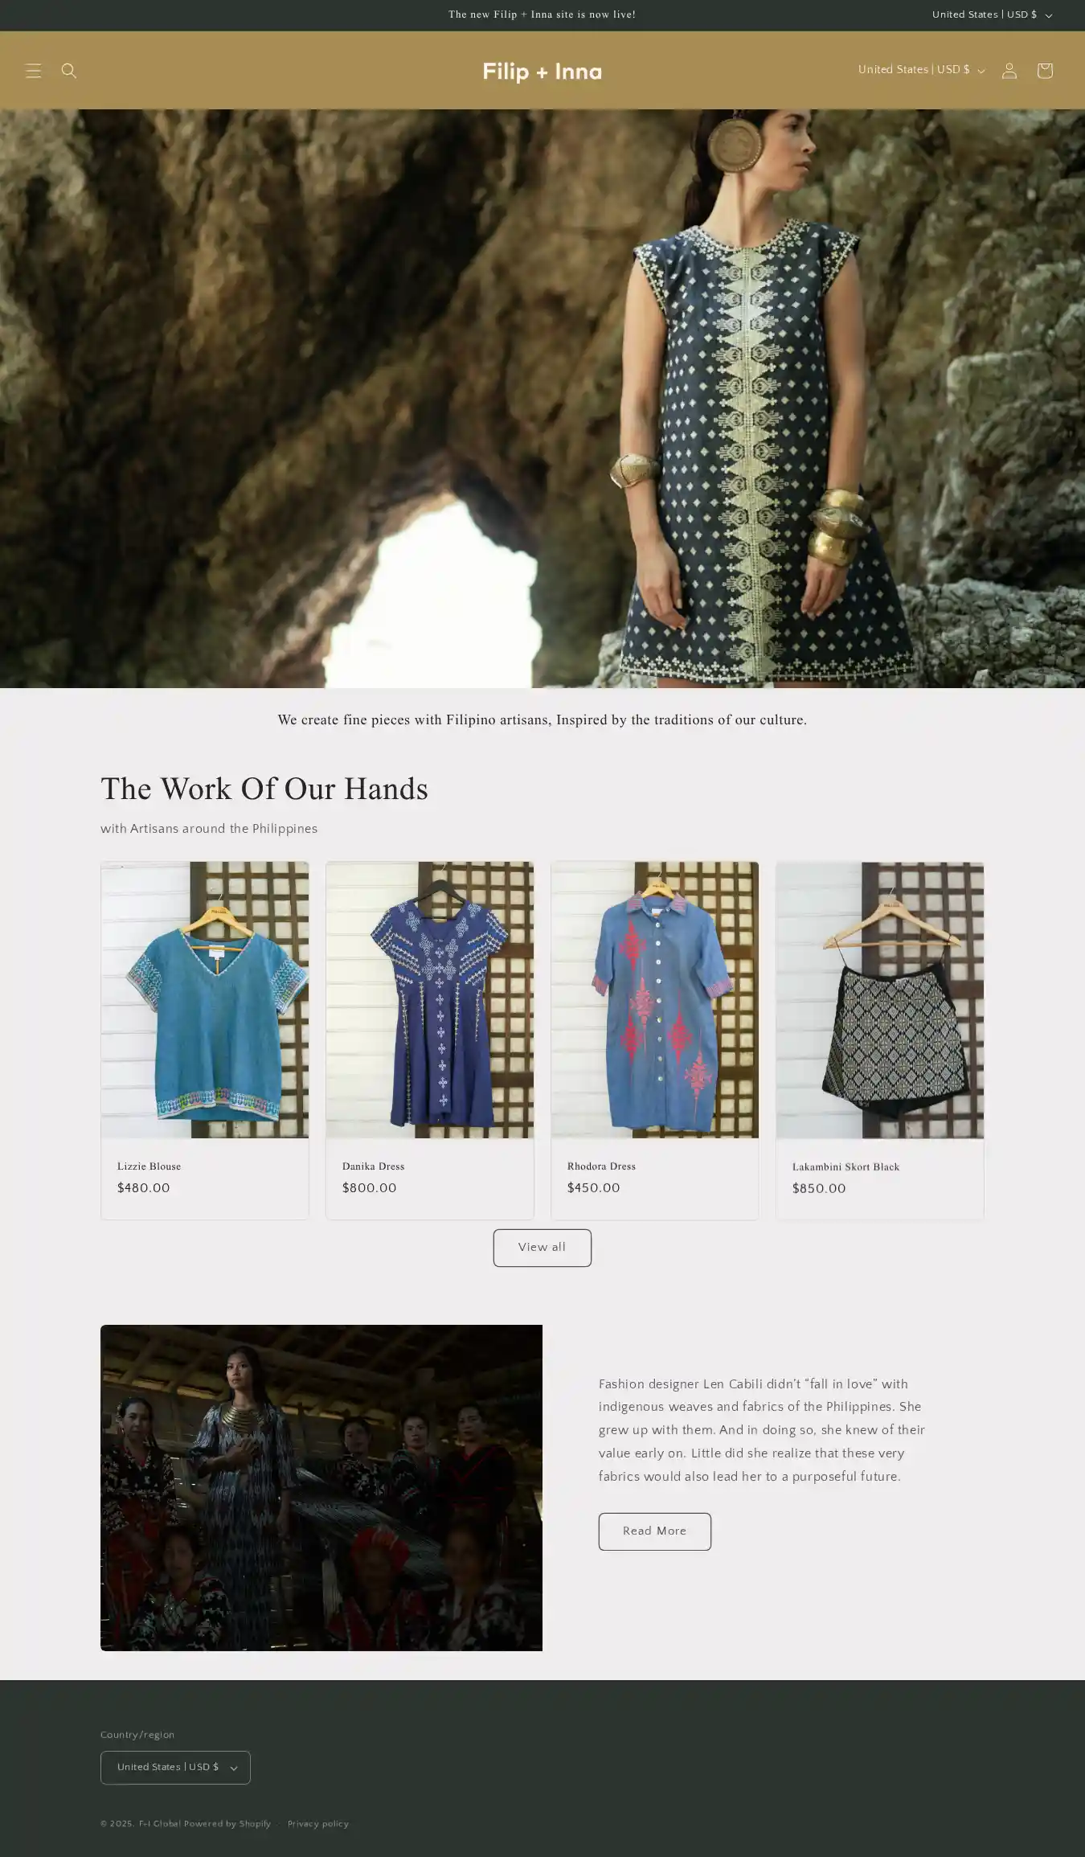Expand footer Country/region selector
The height and width of the screenshot is (1857, 1085).
point(175,1767)
